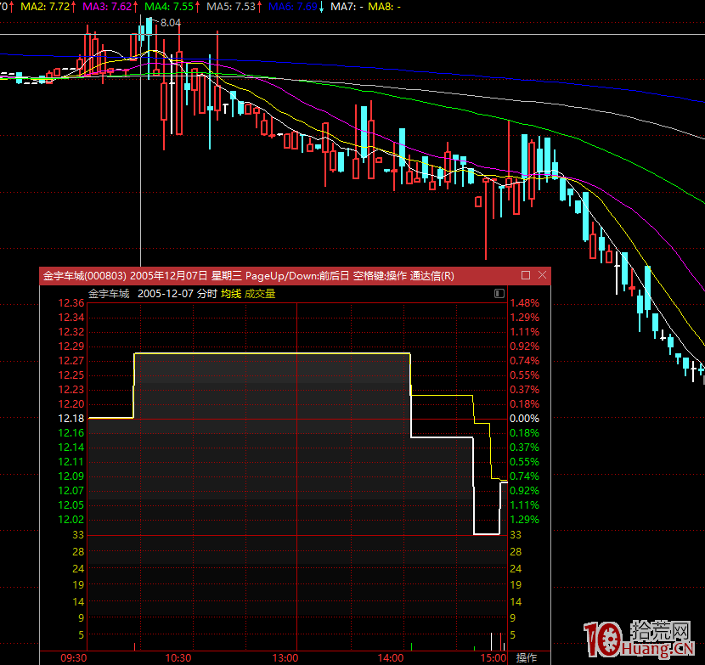
Task: Click the MA7 indicator label
Action: 346,6
